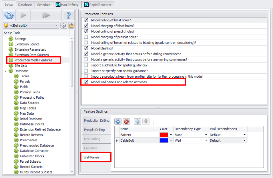This screenshot has width=273, height=178.
Task: Open Batters Dependency Type dropdown
Action: (x=206, y=135)
